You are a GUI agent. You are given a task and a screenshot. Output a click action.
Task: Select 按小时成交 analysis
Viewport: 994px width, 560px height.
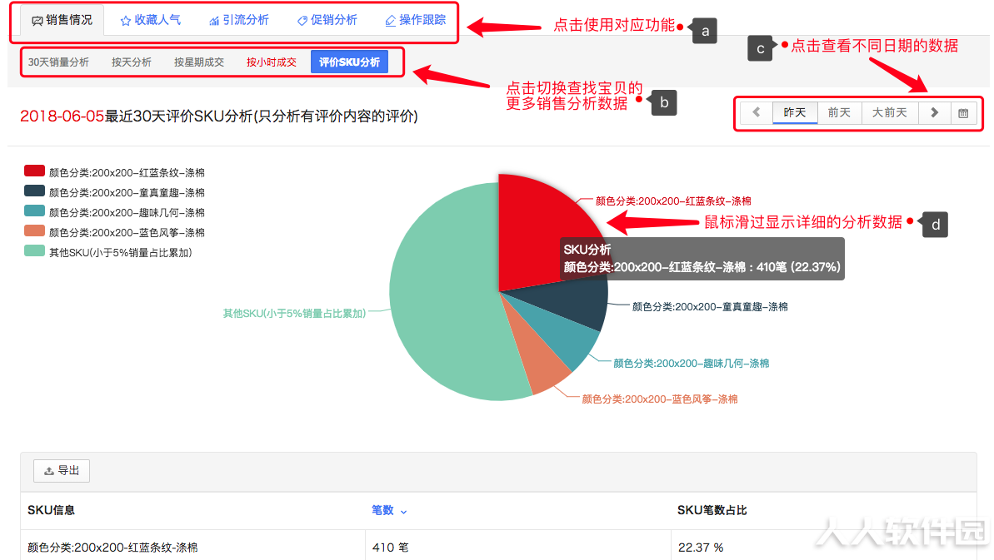click(272, 62)
